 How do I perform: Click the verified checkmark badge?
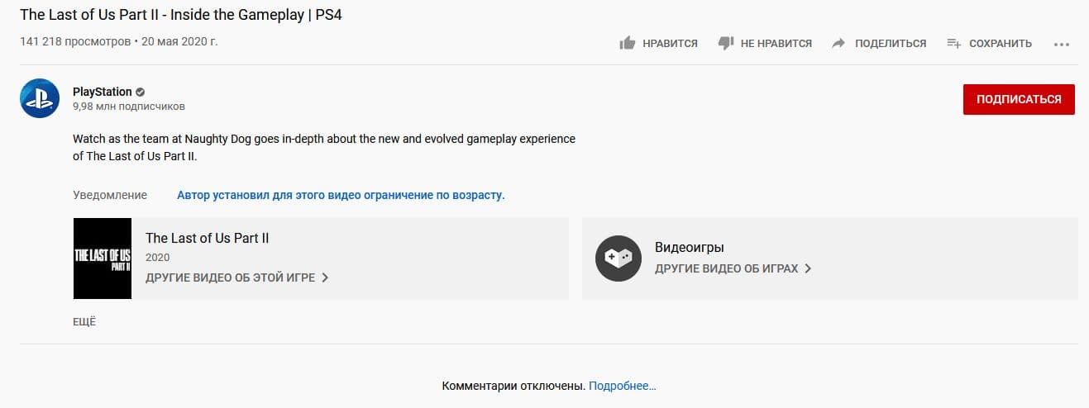(141, 92)
